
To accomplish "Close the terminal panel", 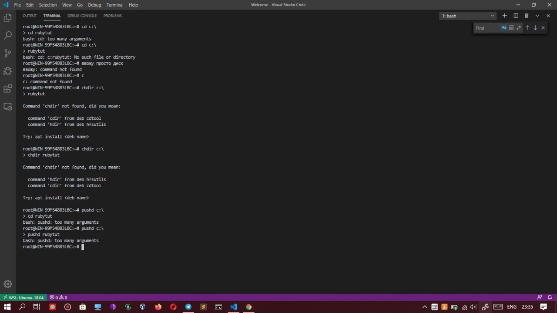I will tap(548, 16).
